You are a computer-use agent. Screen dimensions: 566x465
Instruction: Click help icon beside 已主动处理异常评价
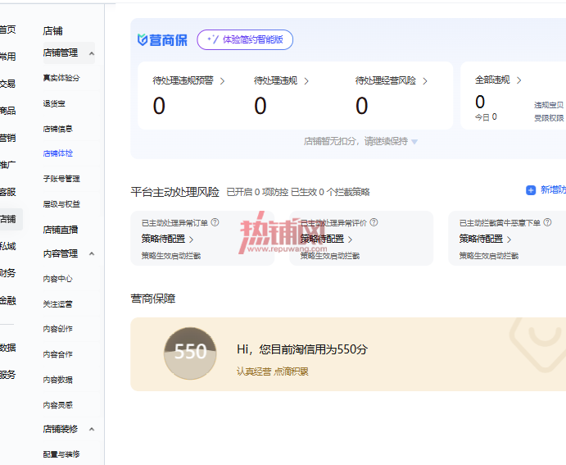[x=374, y=222]
